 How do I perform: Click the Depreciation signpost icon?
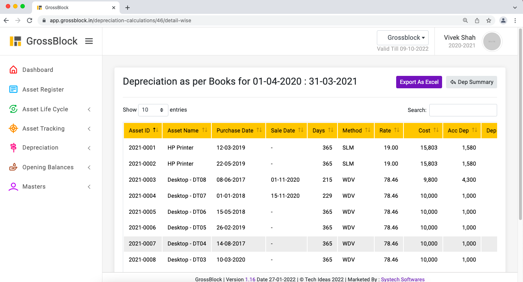click(13, 148)
